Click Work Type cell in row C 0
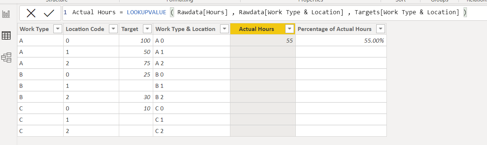This screenshot has width=487, height=145. [x=40, y=108]
